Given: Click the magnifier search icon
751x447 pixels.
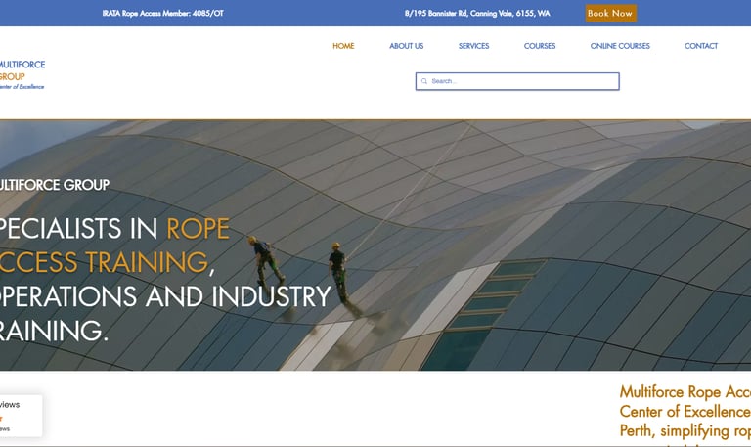Looking at the screenshot, I should click(423, 81).
